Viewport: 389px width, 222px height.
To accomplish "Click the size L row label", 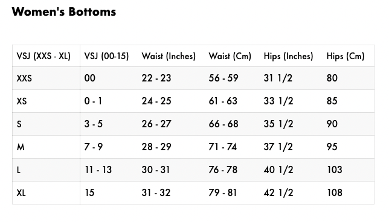I will tap(19, 170).
